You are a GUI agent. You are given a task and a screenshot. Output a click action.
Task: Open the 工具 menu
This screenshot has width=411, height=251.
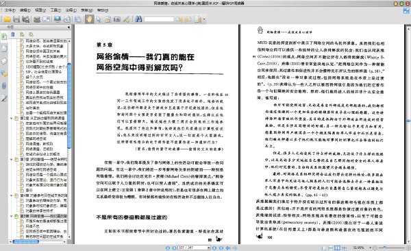(55, 10)
